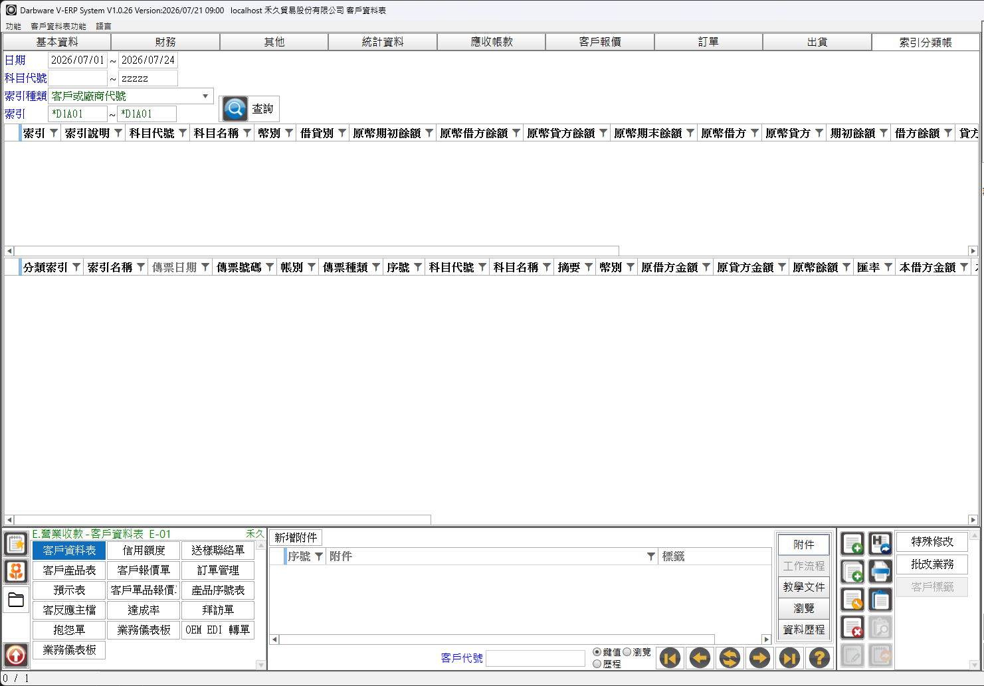Click the 教學文件 button
Screen dimensions: 984x686
click(x=804, y=587)
